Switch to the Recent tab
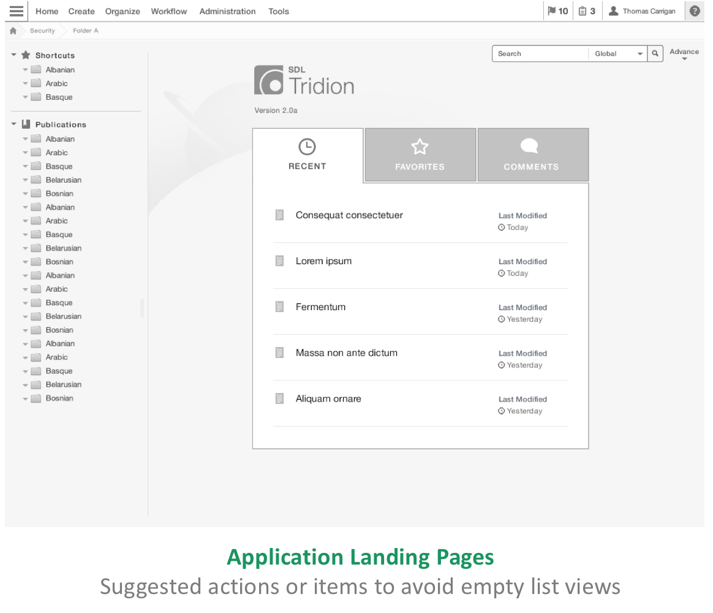 click(x=308, y=155)
